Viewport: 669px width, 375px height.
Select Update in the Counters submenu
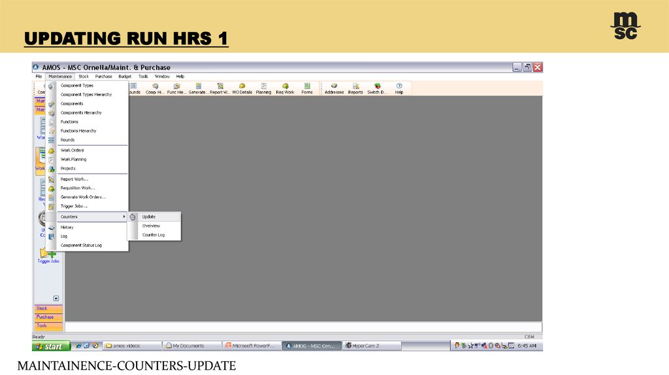[x=154, y=217]
